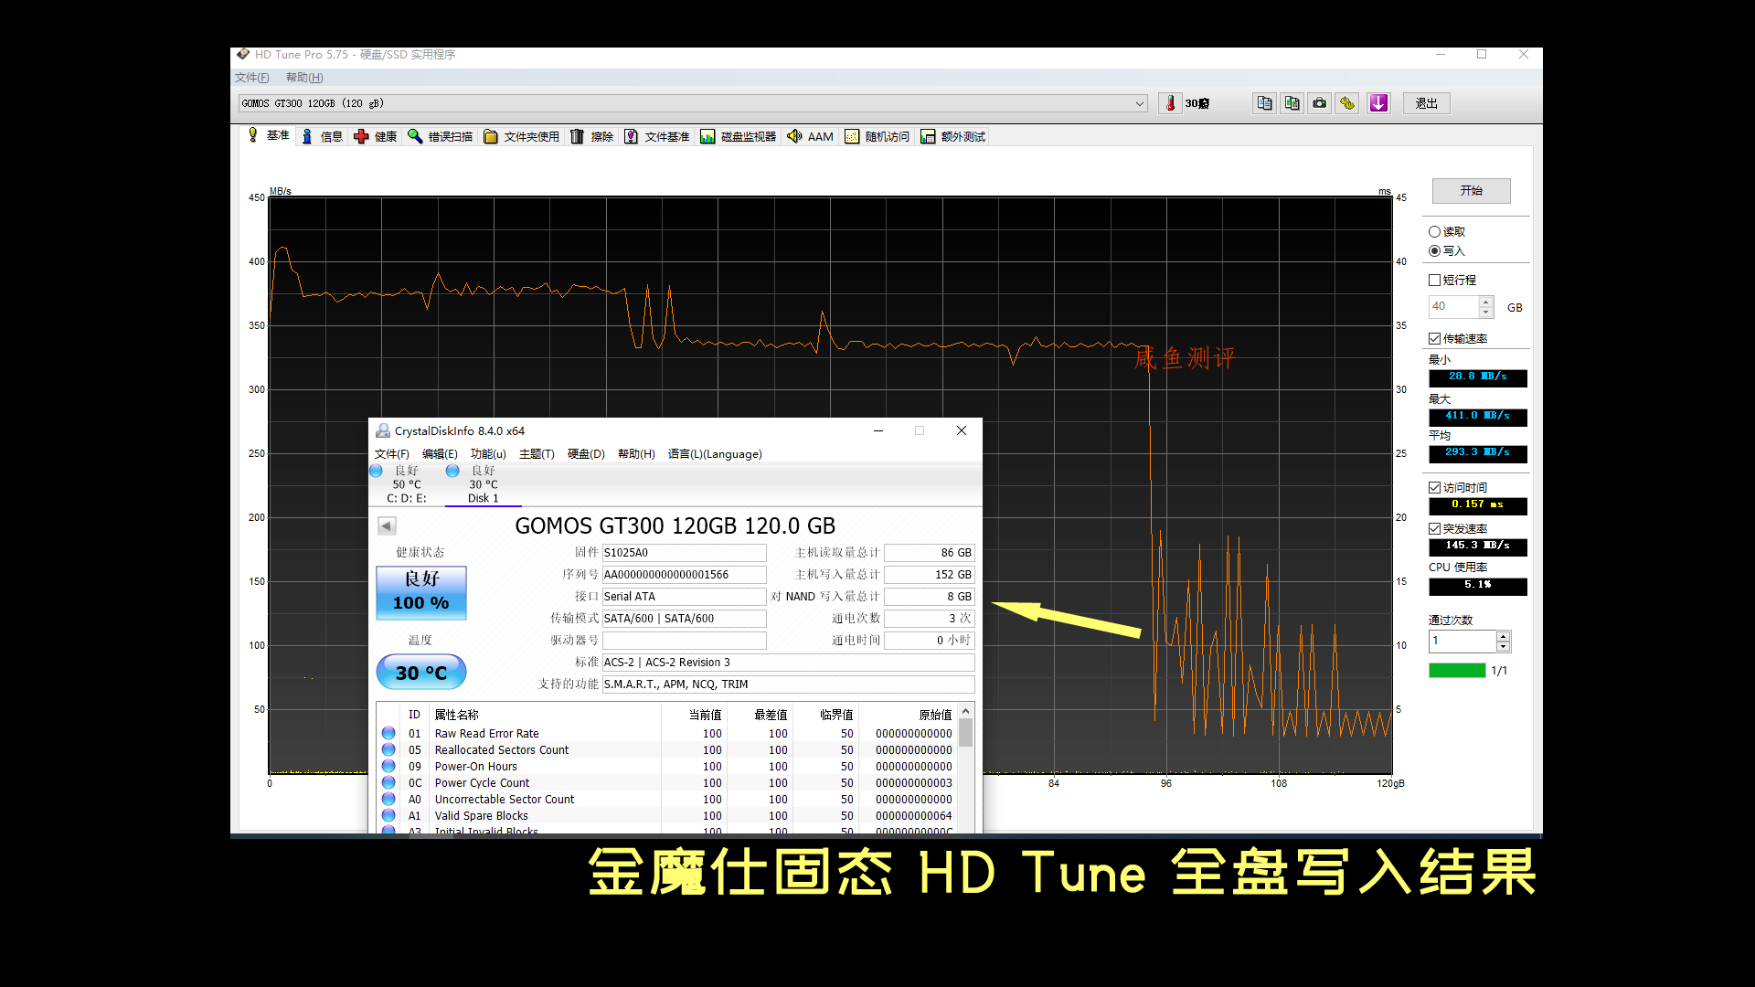Open the 额外测试 extra tests tab
This screenshot has width=1755, height=987.
tap(953, 136)
